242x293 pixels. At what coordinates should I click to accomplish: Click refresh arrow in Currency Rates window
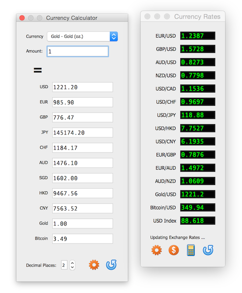208,250
